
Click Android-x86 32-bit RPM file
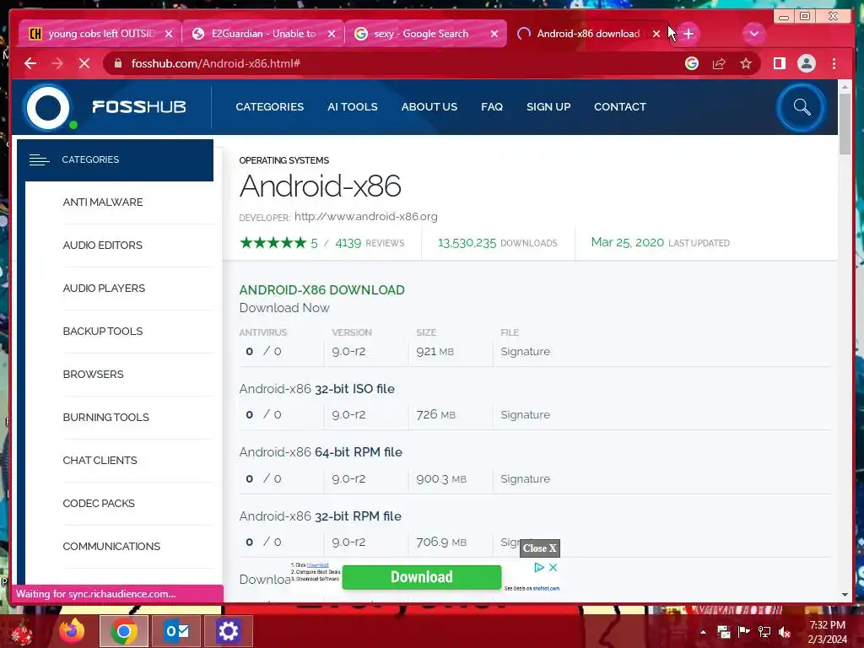coord(320,516)
